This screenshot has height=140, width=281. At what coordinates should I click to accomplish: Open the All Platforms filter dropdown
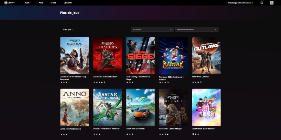click(152, 29)
